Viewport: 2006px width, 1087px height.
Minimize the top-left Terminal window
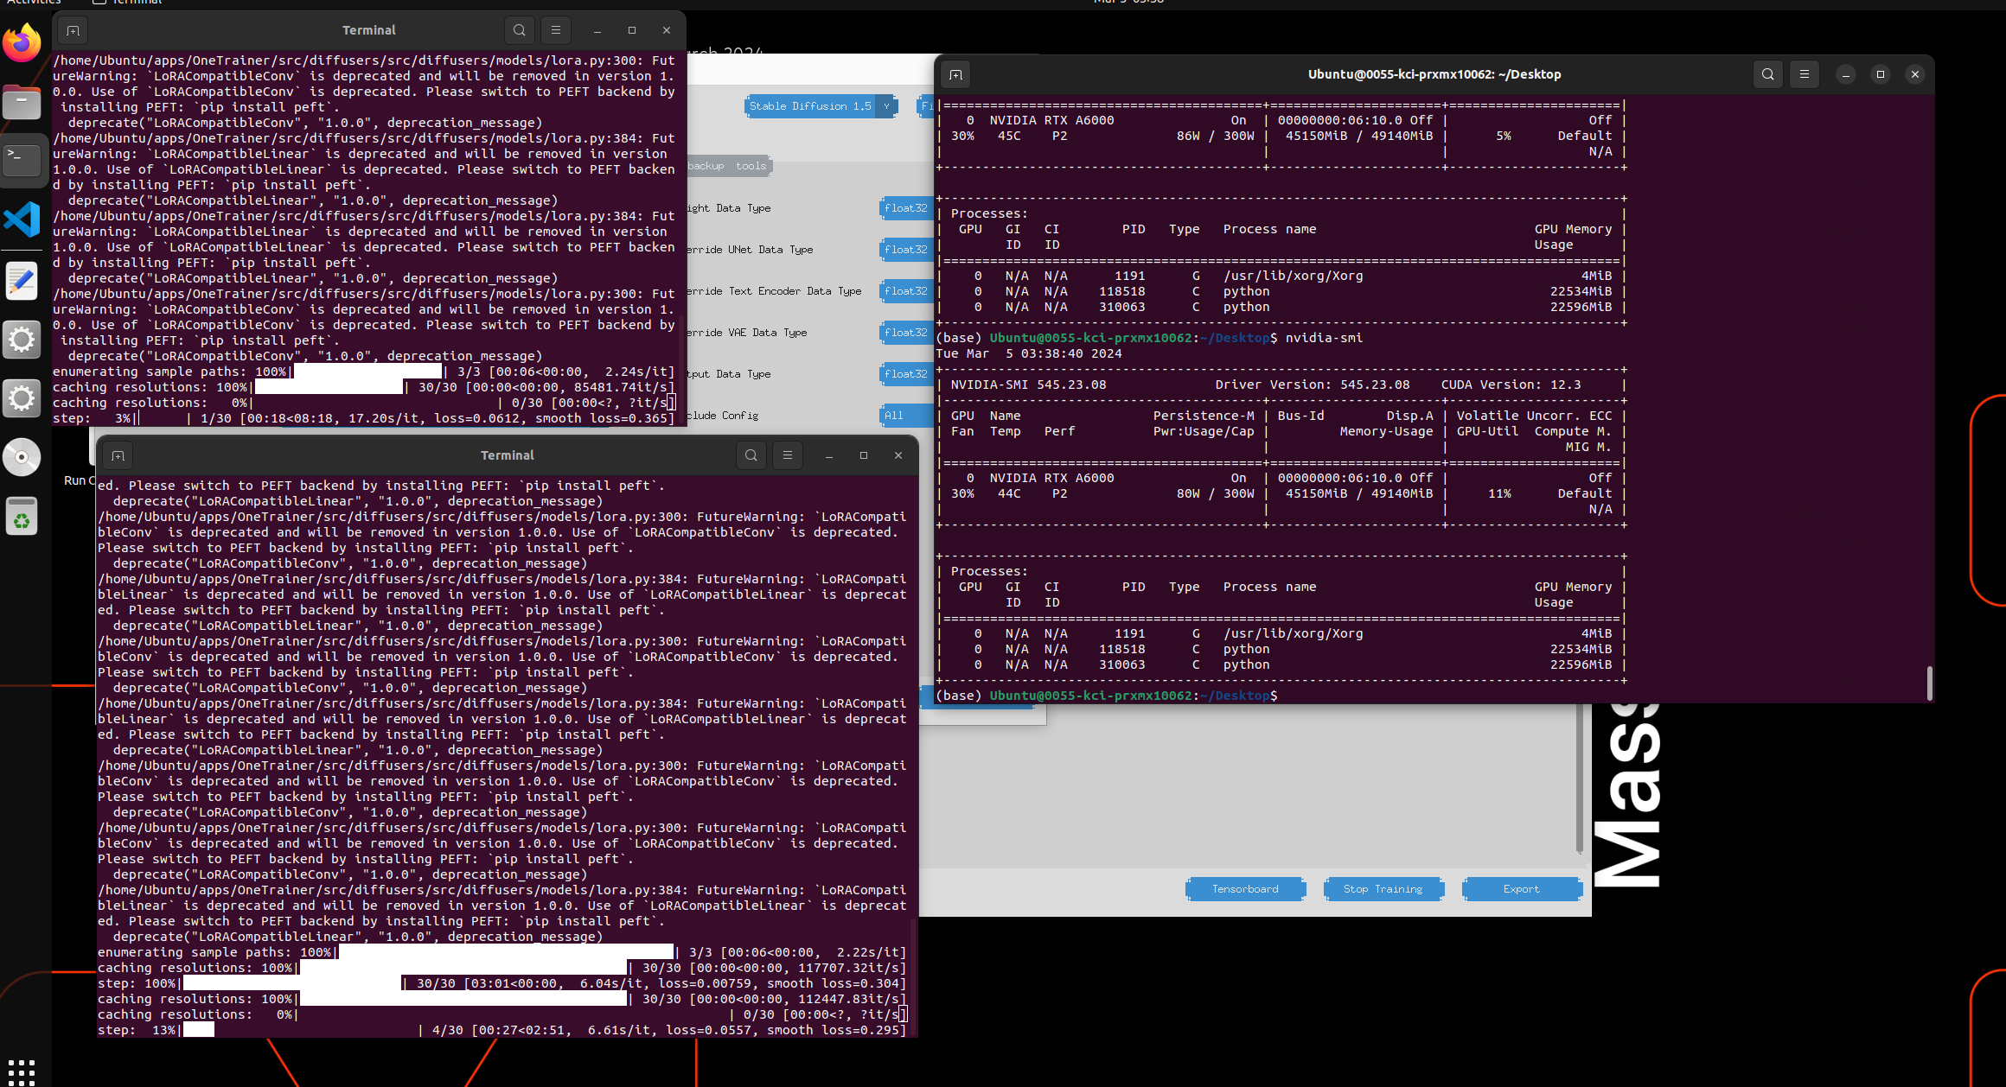pyautogui.click(x=597, y=30)
